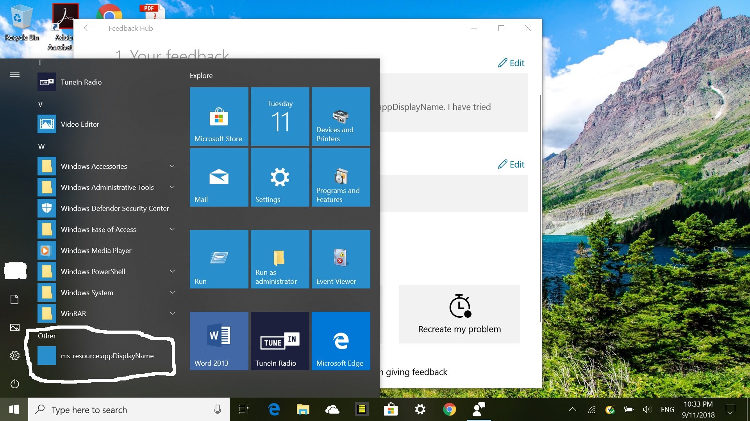Open the Recycle Bin desktop icon

(21, 23)
